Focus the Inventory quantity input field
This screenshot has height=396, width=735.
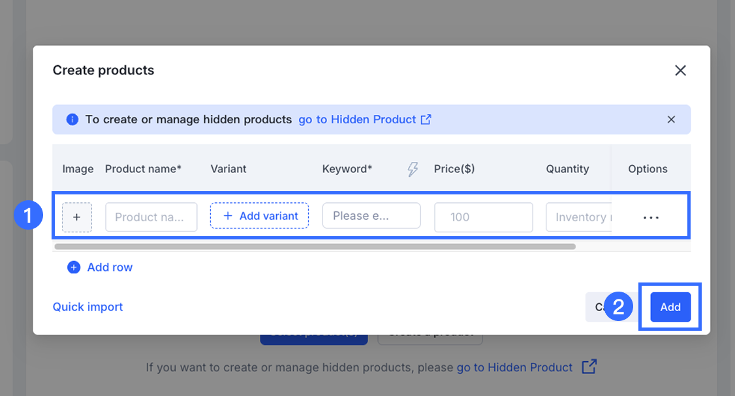tap(579, 217)
